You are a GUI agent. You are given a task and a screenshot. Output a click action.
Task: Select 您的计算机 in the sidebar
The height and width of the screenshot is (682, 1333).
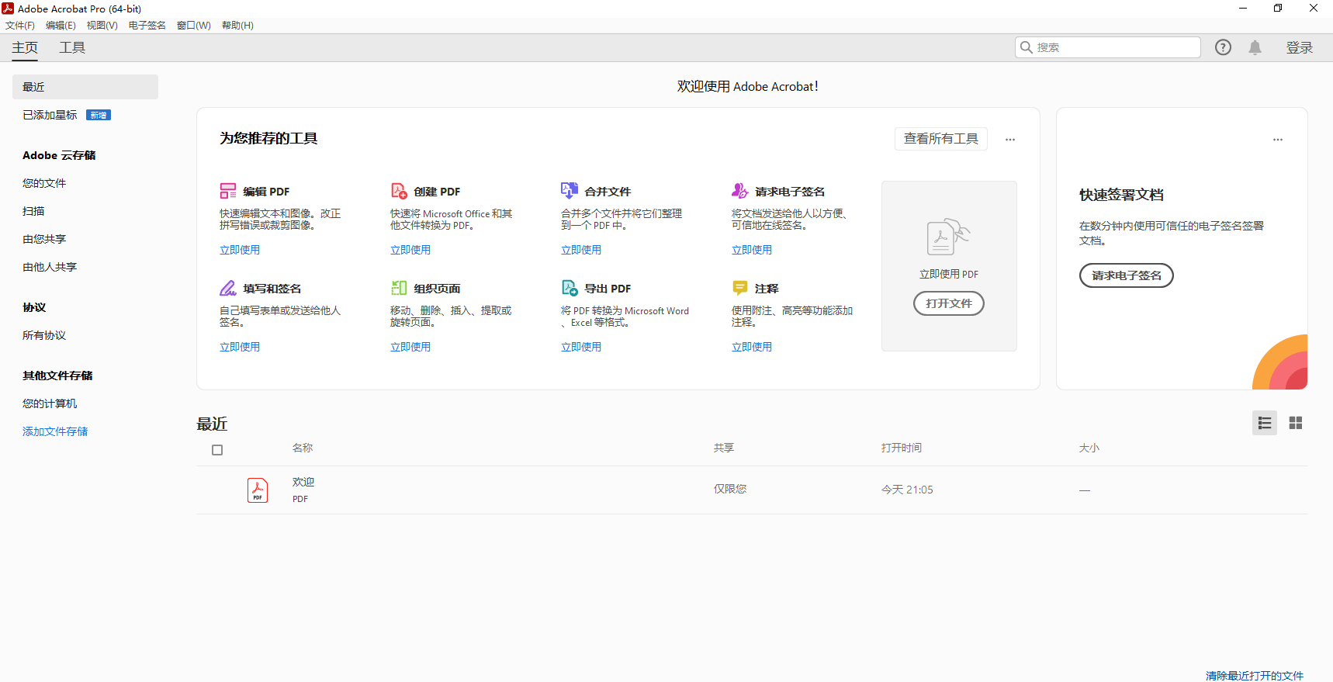pyautogui.click(x=50, y=403)
